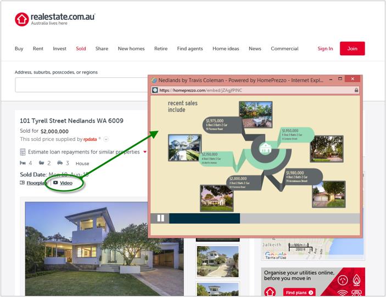Go to the News section
This screenshot has height=297, width=386.
pyautogui.click(x=255, y=49)
